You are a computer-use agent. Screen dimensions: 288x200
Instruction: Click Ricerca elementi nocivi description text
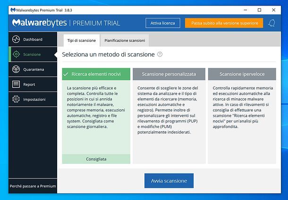click(x=96, y=107)
